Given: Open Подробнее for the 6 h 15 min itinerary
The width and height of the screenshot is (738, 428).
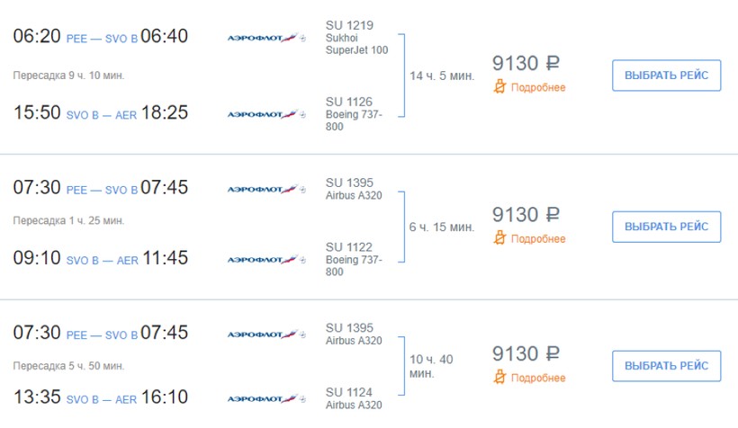Looking at the screenshot, I should [538, 238].
